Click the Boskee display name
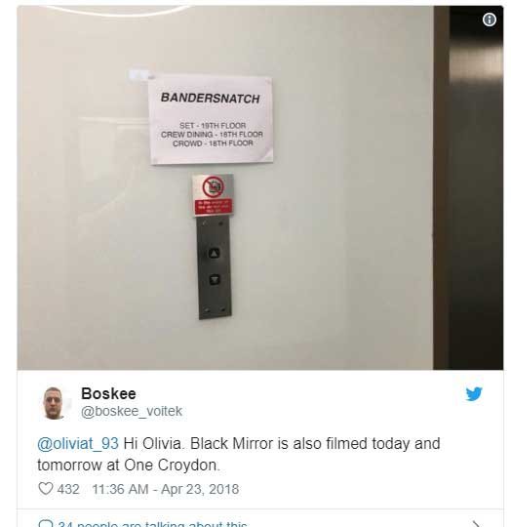 pos(108,393)
